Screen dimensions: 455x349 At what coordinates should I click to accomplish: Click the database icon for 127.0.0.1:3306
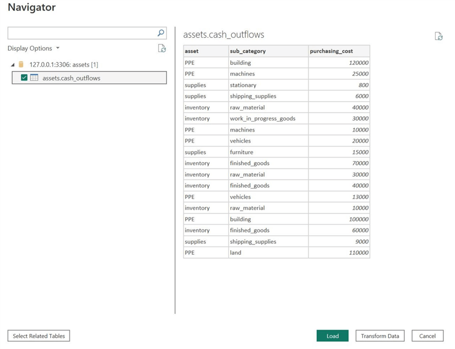pos(21,64)
